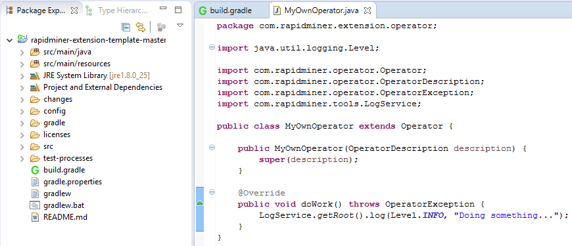Click the gradle.properties file icon
The width and height of the screenshot is (572, 246).
click(35, 182)
